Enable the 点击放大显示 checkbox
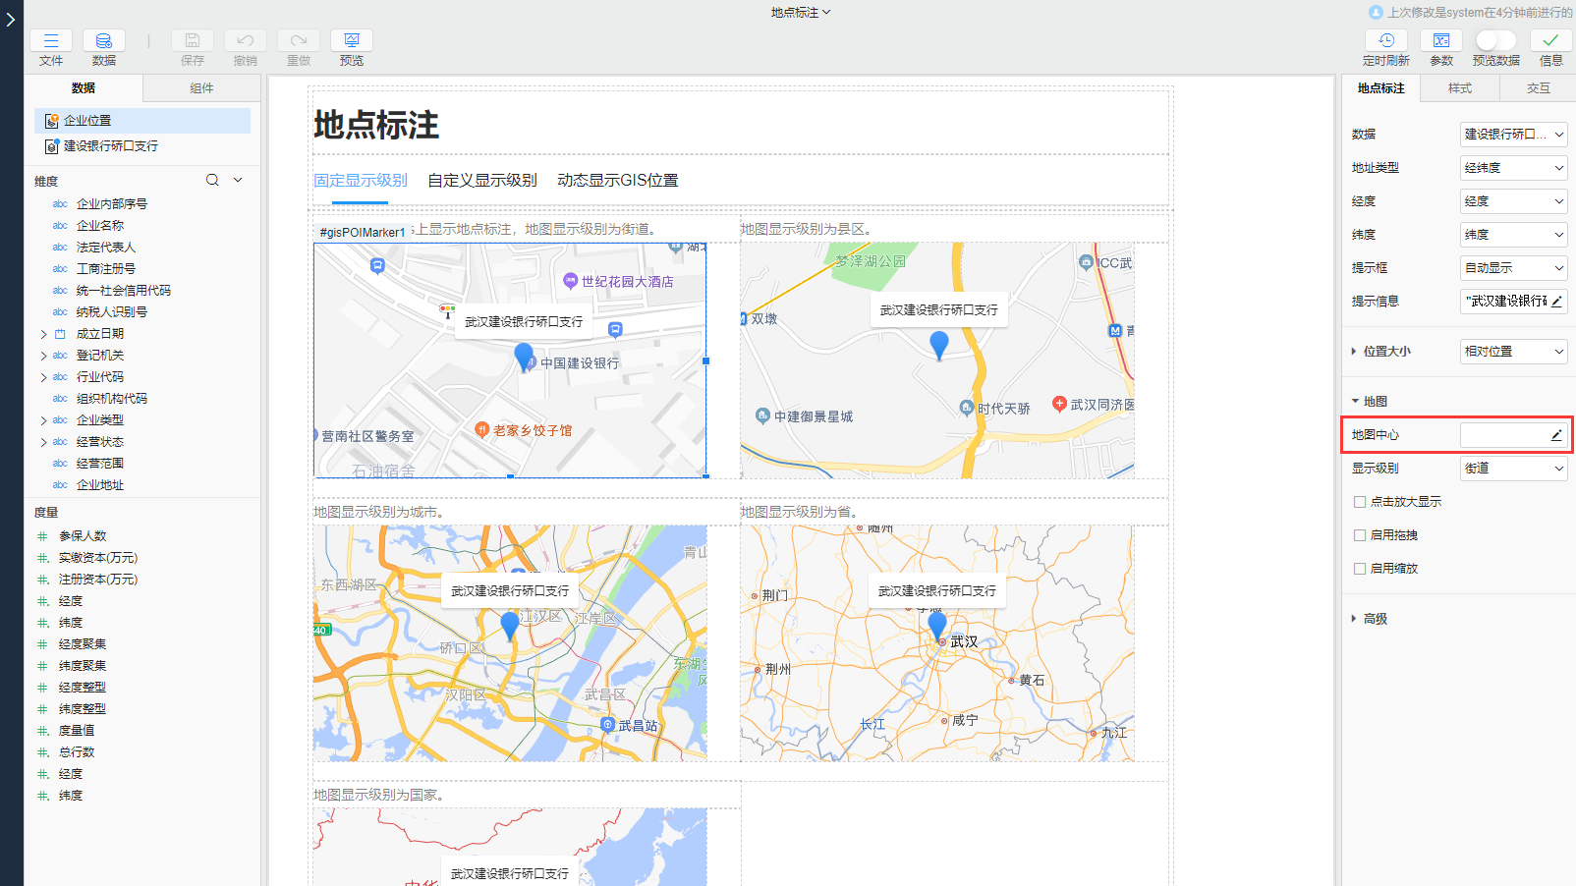Screen dimensions: 1576x886 (x=1359, y=501)
